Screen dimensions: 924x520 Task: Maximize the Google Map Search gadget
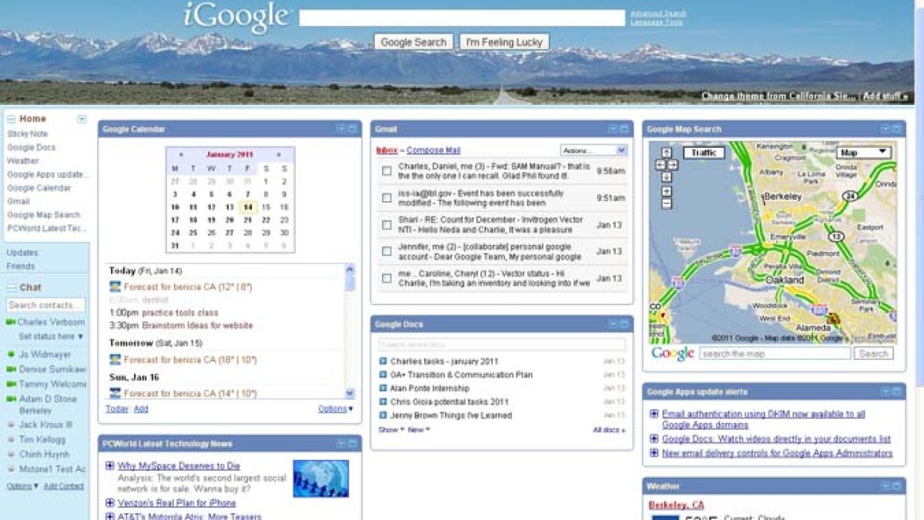[897, 129]
